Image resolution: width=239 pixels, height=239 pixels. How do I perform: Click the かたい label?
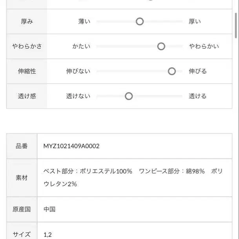coord(81,46)
